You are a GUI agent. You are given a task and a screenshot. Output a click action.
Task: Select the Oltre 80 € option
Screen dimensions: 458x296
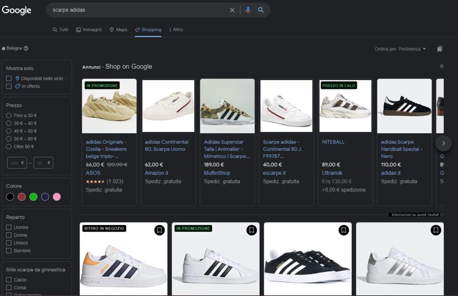click(9, 147)
